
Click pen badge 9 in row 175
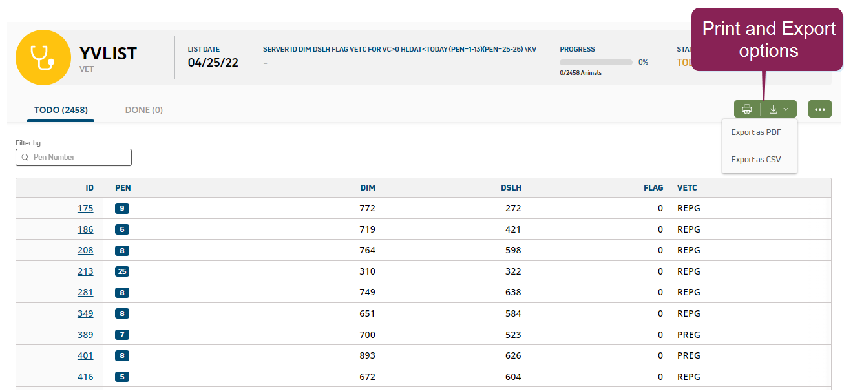pyautogui.click(x=122, y=208)
